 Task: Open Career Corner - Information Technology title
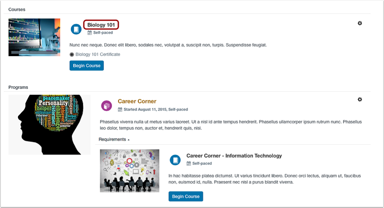coord(234,156)
